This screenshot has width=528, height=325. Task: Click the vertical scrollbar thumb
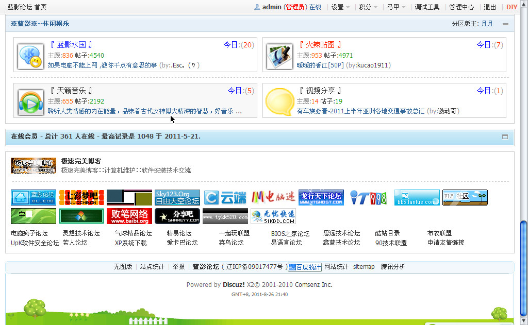524,267
